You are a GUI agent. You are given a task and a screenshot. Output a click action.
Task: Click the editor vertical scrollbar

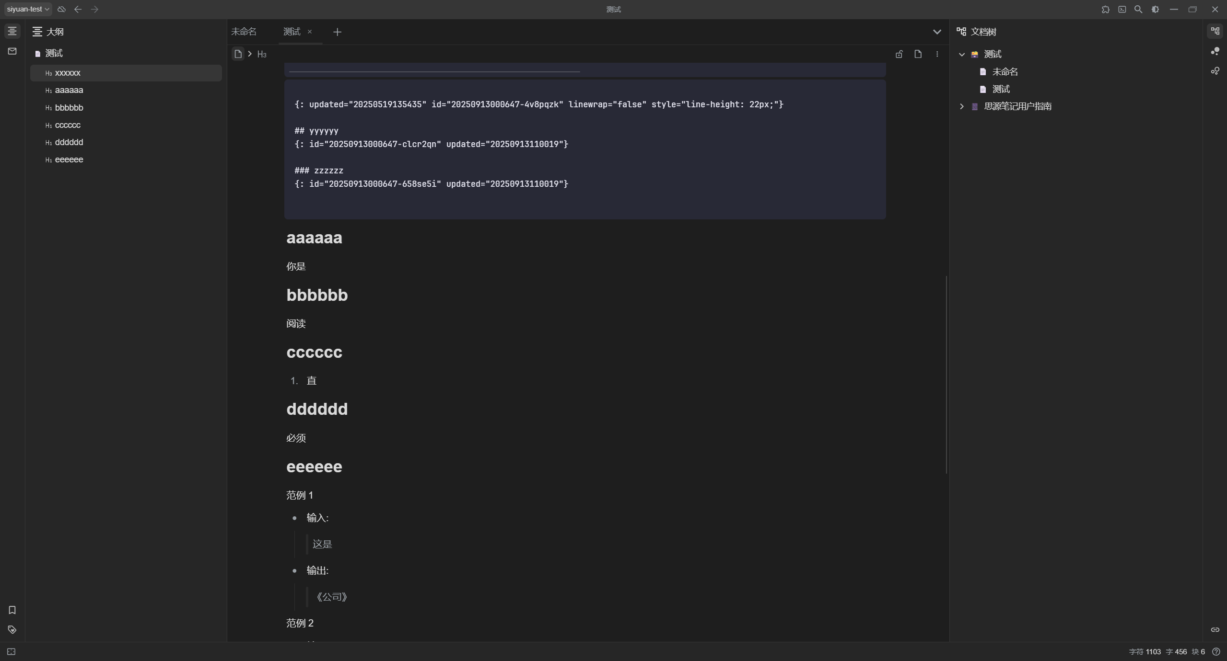[x=946, y=374]
